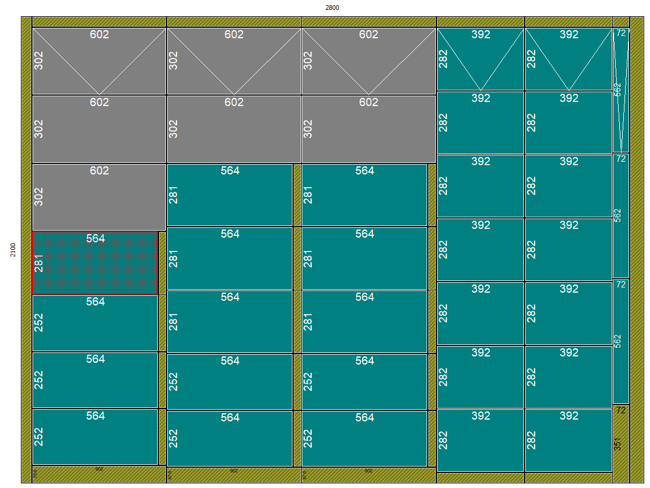The width and height of the screenshot is (650, 488).
Task: Click hatched 602 waste strip under bottom-left panel
Action: [99, 474]
